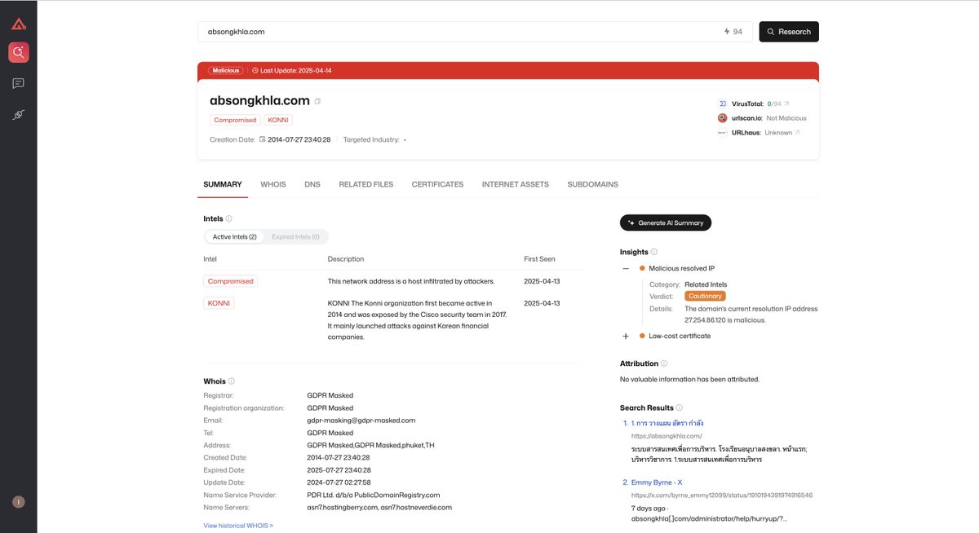This screenshot has height=533, width=979.
Task: Open the Emmy Byrne - X search result
Action: tap(657, 482)
